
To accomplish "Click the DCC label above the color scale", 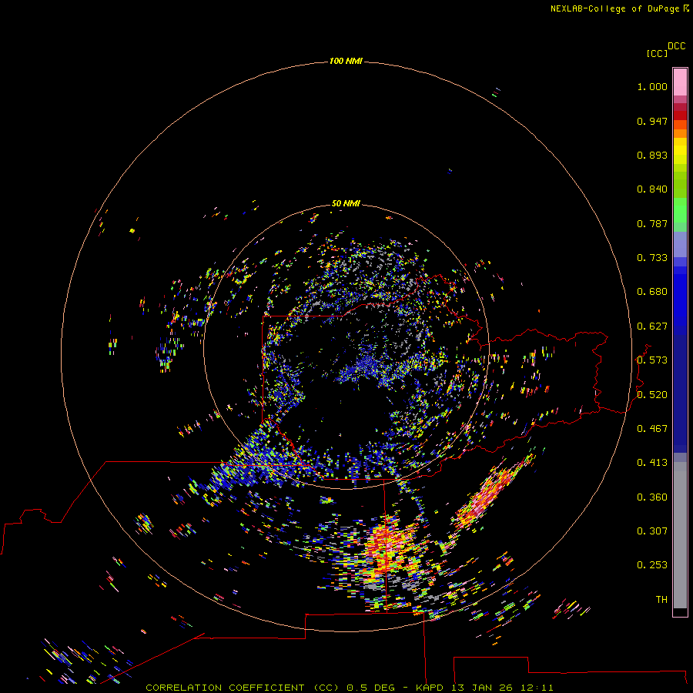I will click(x=677, y=46).
